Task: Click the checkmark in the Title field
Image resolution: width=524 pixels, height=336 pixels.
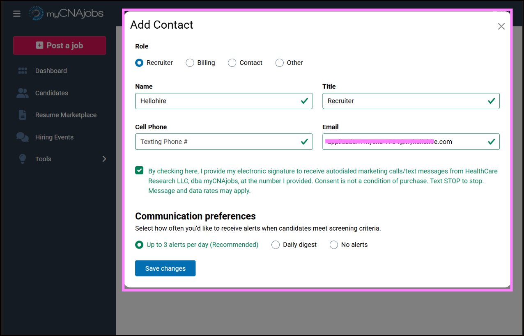Action: click(x=492, y=101)
